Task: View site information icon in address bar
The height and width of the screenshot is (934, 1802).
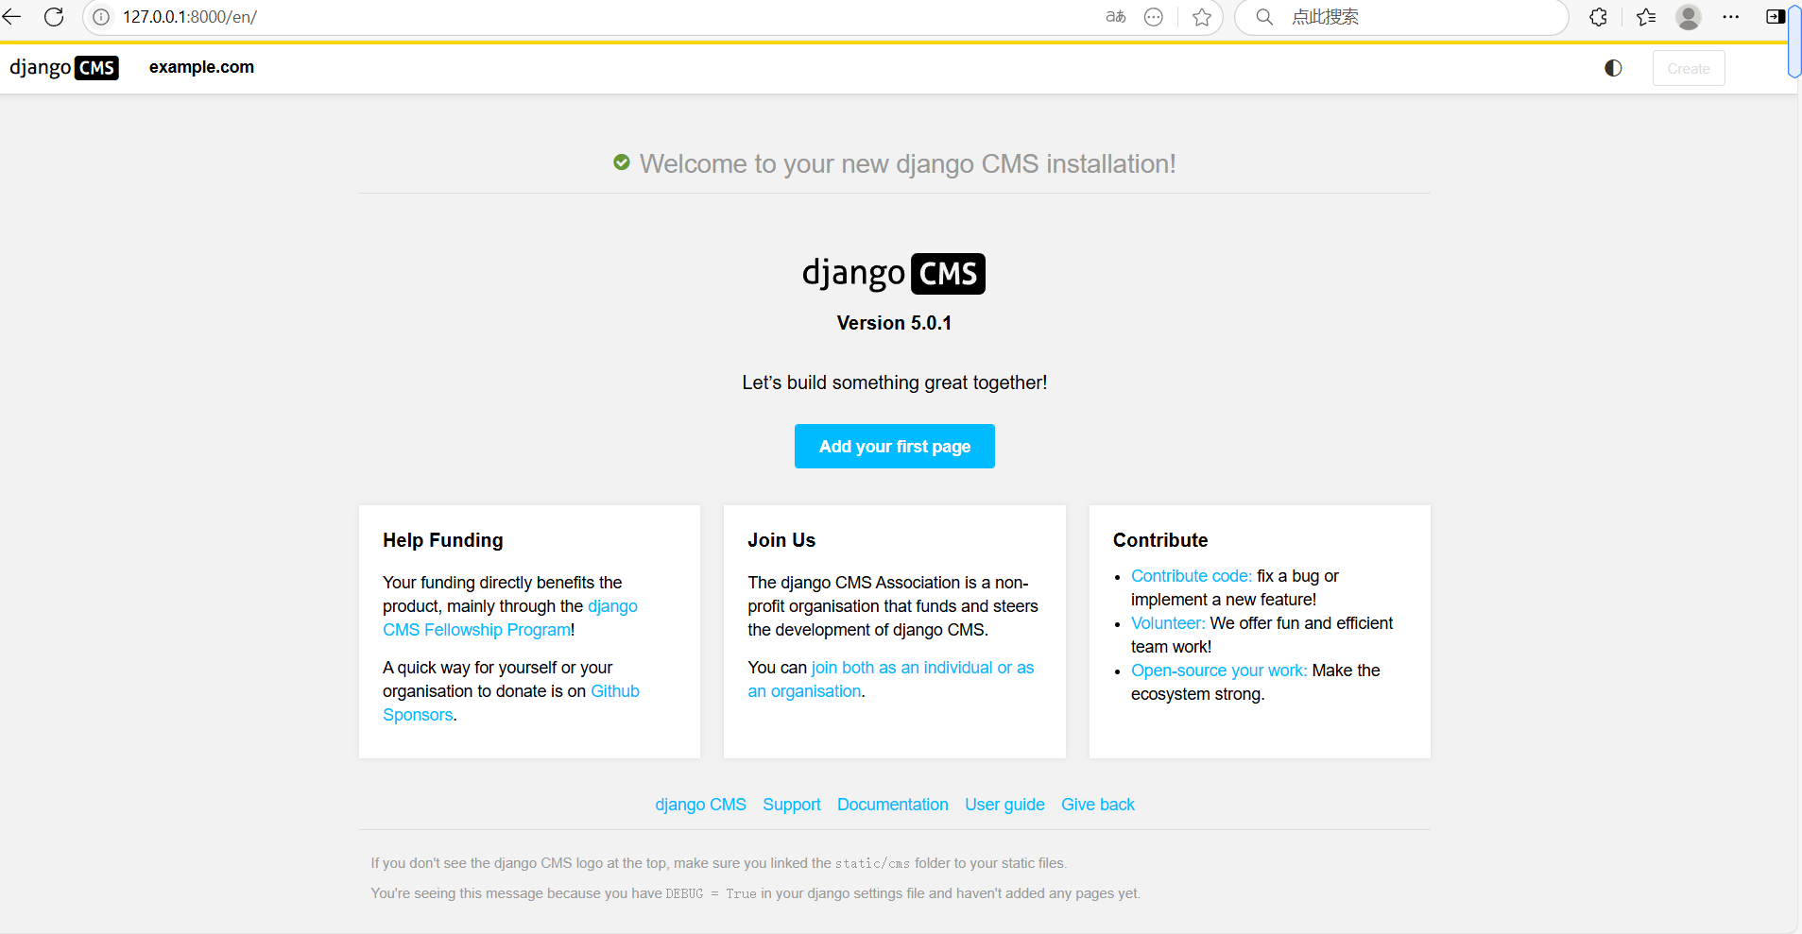Action: tap(101, 17)
